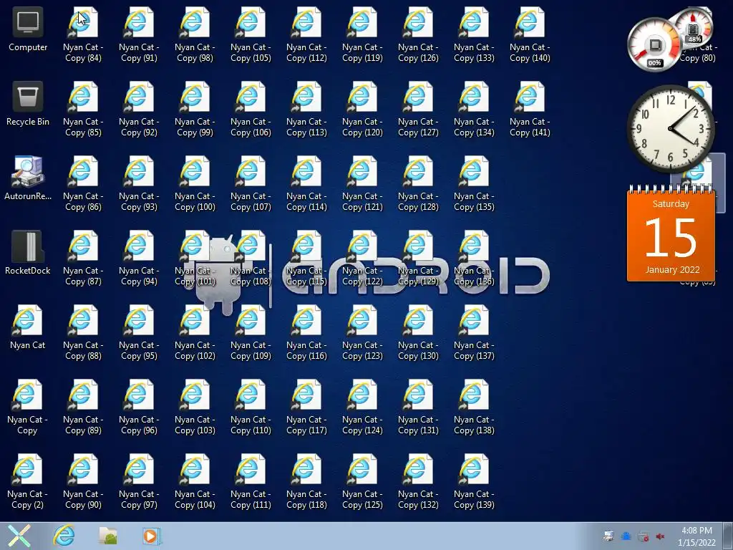Viewport: 733px width, 550px height.
Task: Select Nyan Cat - Copy (131) icon
Action: 418,407
